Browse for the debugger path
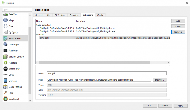190x110 pixels. [x=159, y=80]
